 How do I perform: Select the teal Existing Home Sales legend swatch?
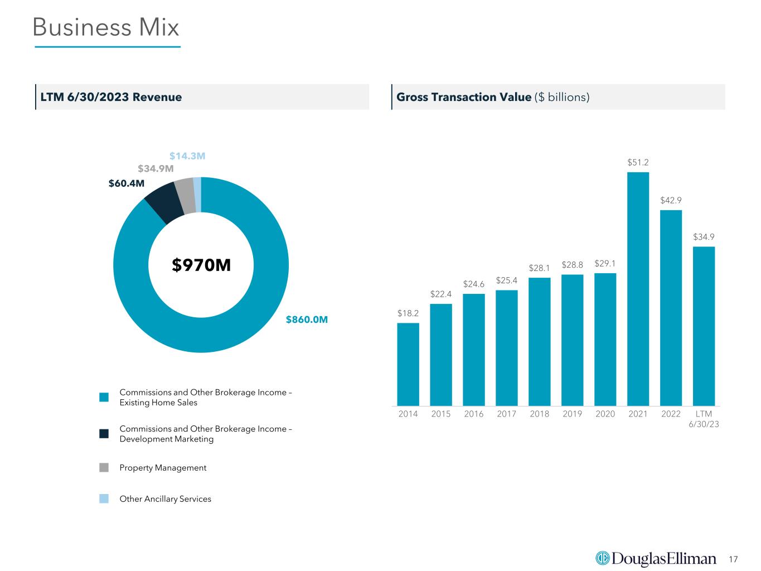(104, 397)
